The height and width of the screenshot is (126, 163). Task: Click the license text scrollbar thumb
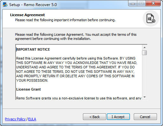[145, 53]
